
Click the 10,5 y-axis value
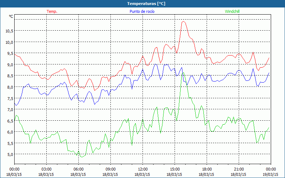click(9, 31)
